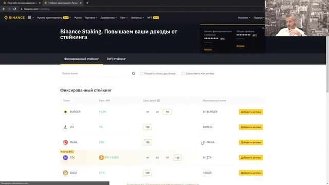Open a new browser tab
This screenshot has height=185, width=329.
[87, 3]
